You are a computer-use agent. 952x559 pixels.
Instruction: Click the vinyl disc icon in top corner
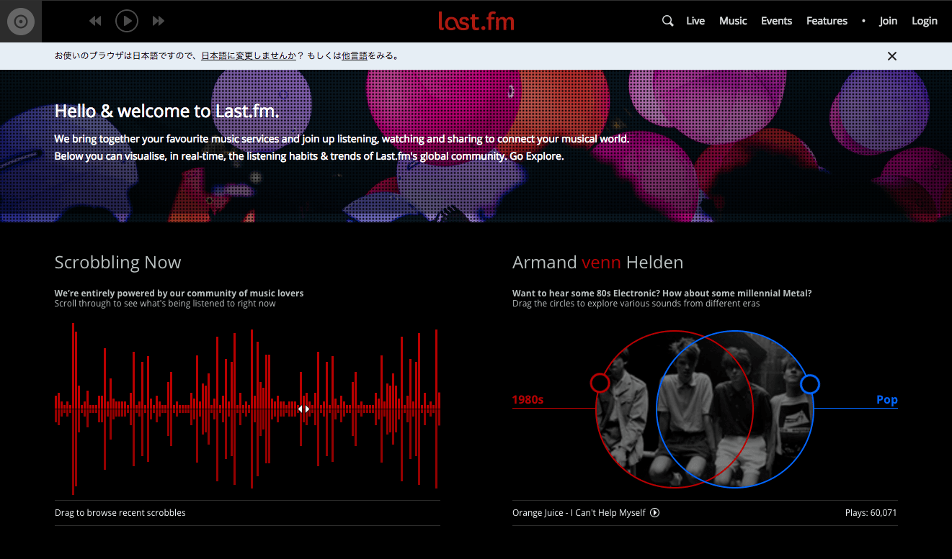point(21,22)
